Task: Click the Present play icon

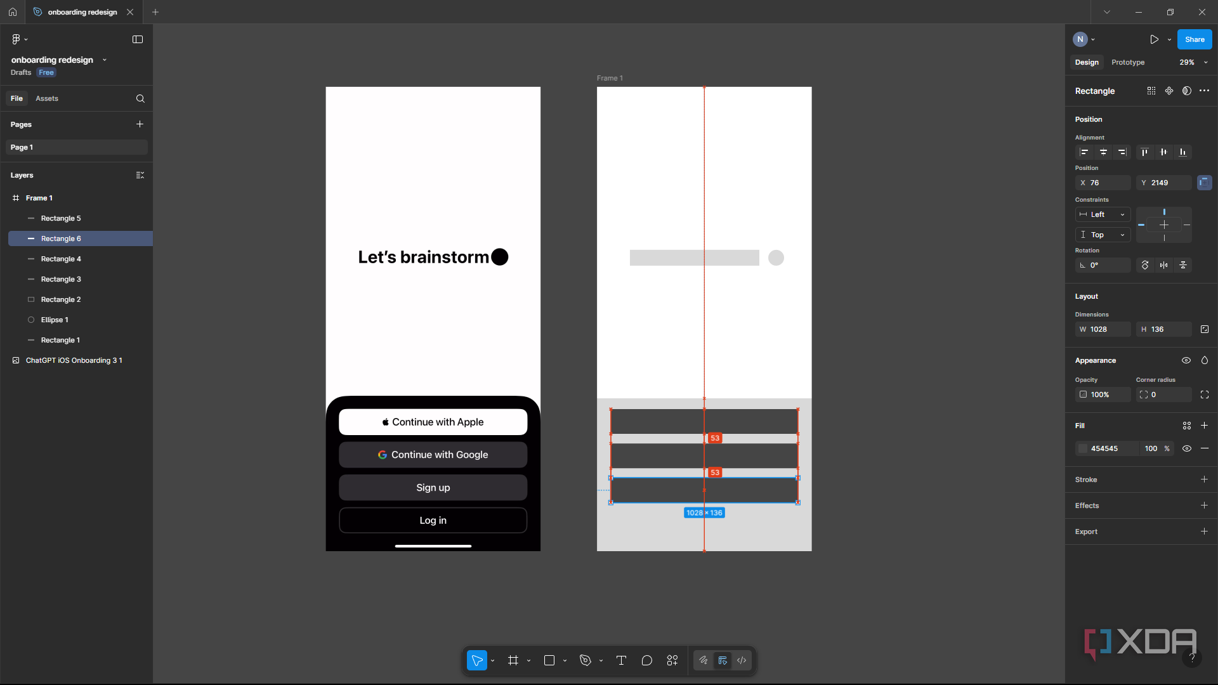Action: (1154, 39)
